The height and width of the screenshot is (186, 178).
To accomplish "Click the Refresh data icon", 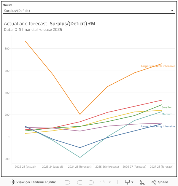I will [x=102, y=182].
